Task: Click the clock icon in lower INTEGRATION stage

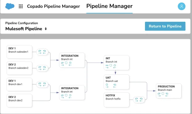Action: coord(70,96)
